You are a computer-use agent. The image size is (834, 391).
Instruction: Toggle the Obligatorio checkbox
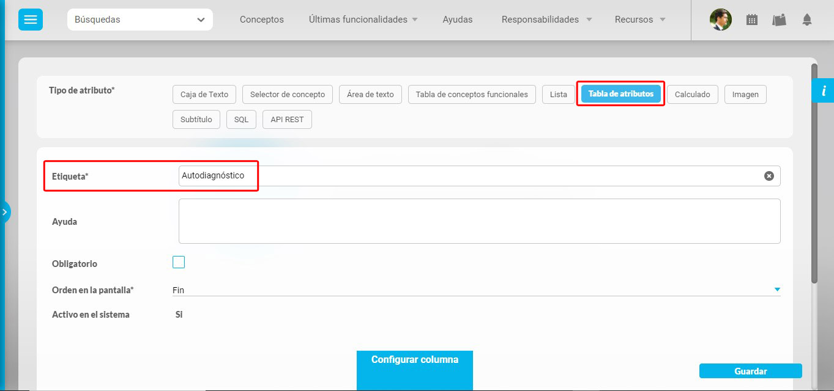pos(179,262)
